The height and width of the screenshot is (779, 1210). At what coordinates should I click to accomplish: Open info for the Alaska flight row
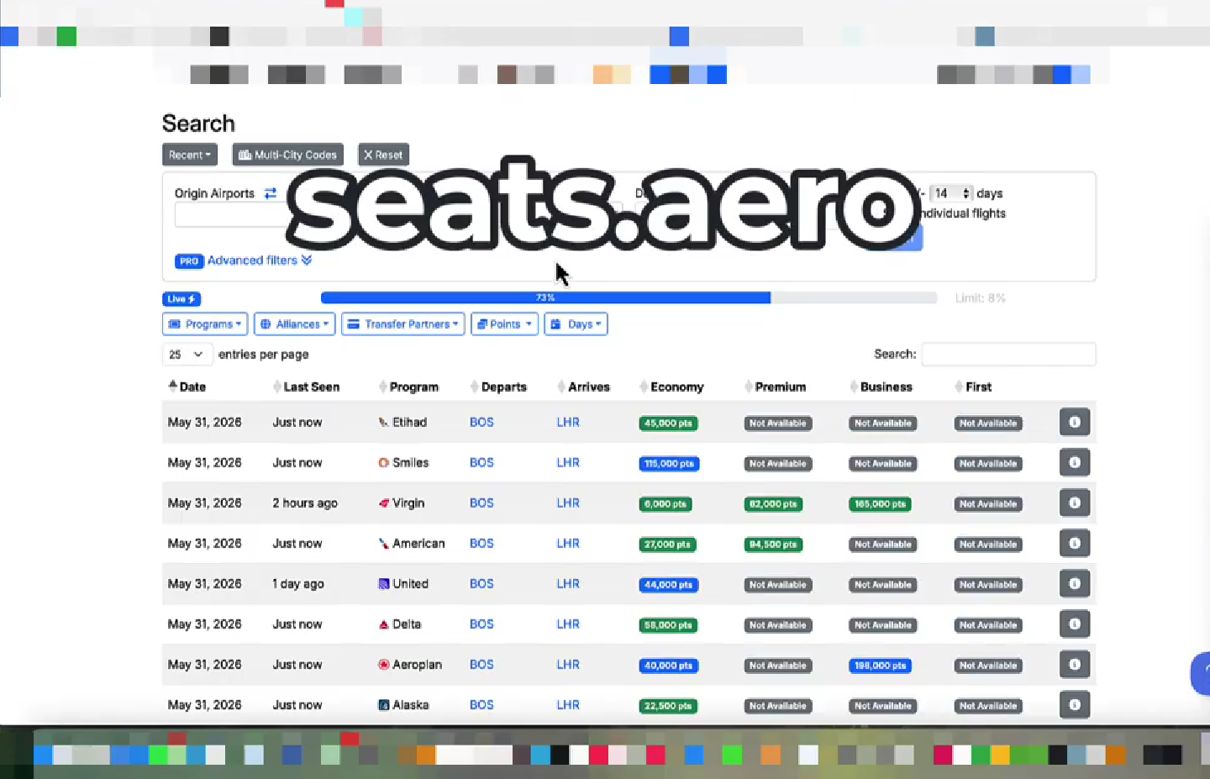pyautogui.click(x=1075, y=704)
